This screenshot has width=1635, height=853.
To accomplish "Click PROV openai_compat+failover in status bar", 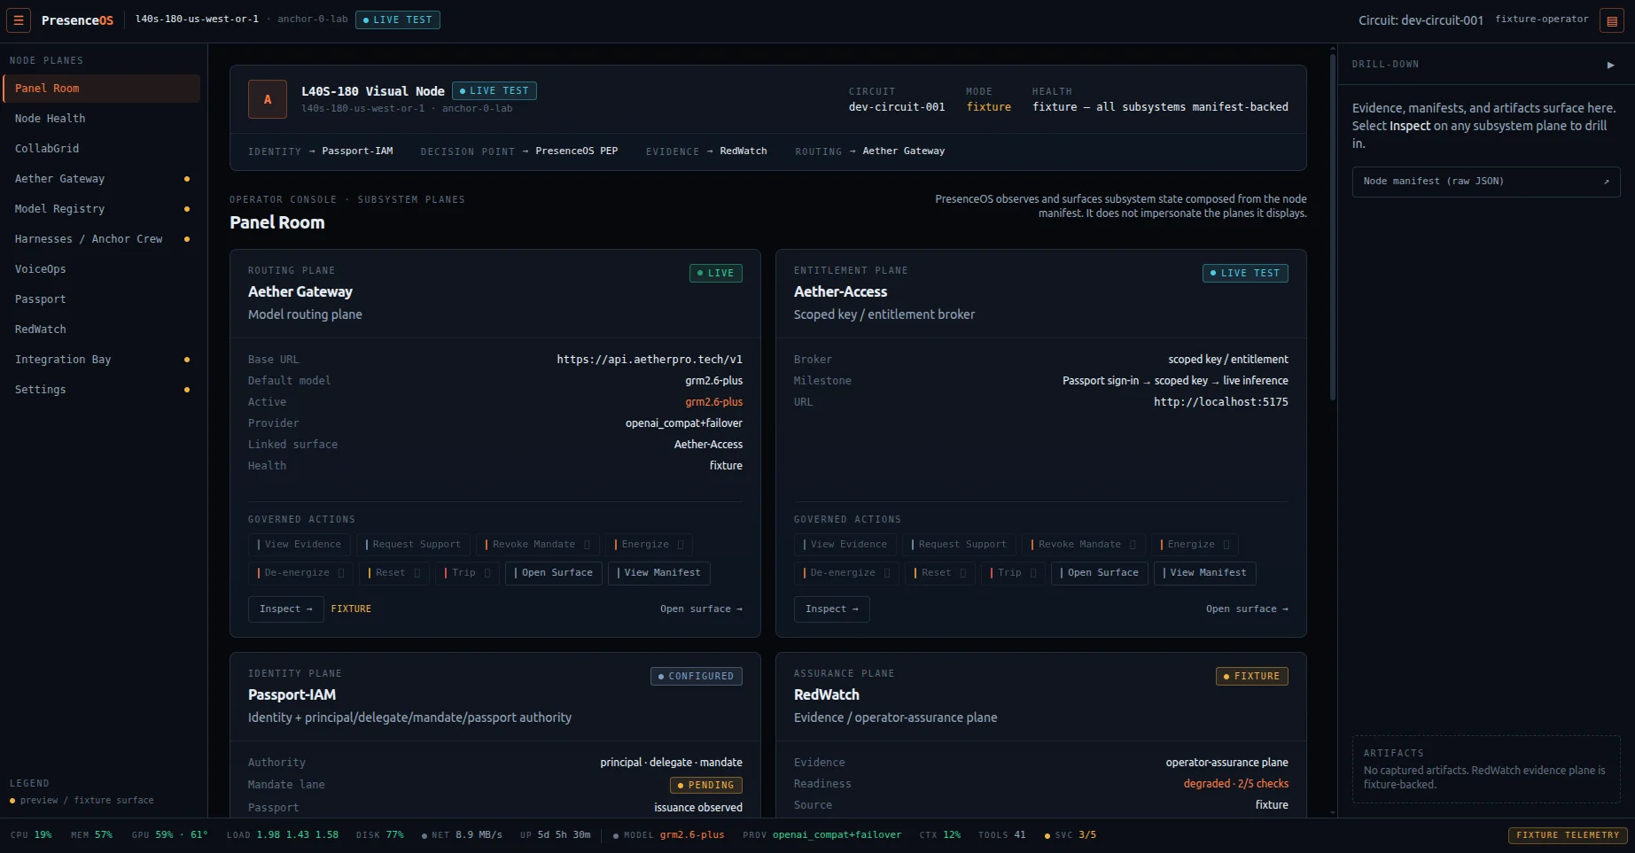I will pyautogui.click(x=821, y=835).
